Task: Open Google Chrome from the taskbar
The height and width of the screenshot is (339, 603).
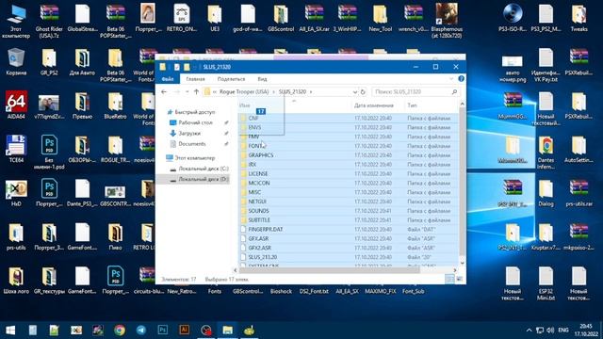Action: pos(120,330)
